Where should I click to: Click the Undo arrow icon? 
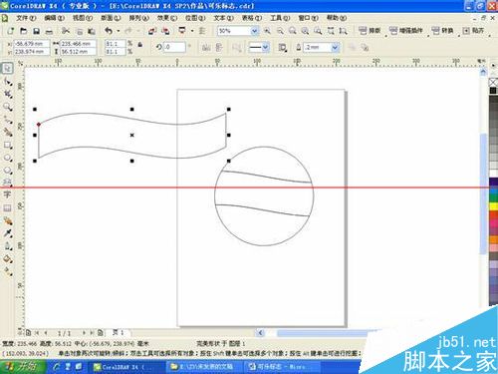[x=109, y=31]
